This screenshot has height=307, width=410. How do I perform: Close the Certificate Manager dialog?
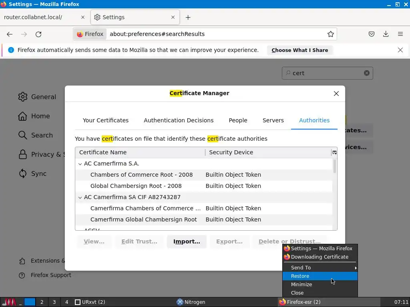(x=336, y=94)
